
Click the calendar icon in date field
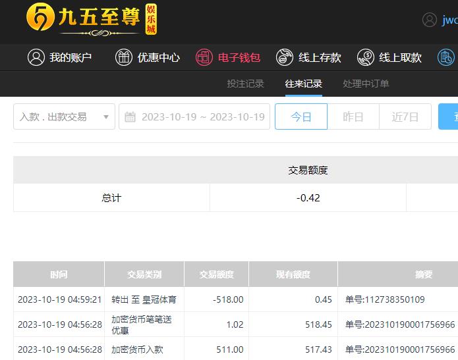tap(130, 117)
